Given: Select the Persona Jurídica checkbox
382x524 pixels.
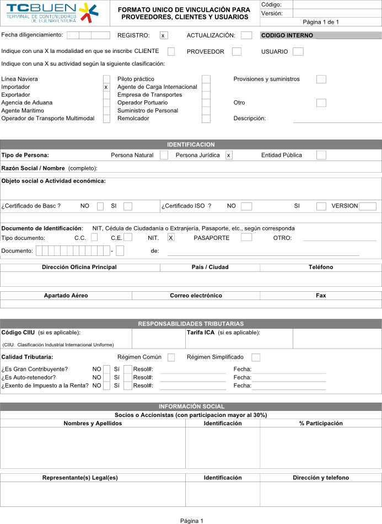Looking at the screenshot, I should (229, 156).
